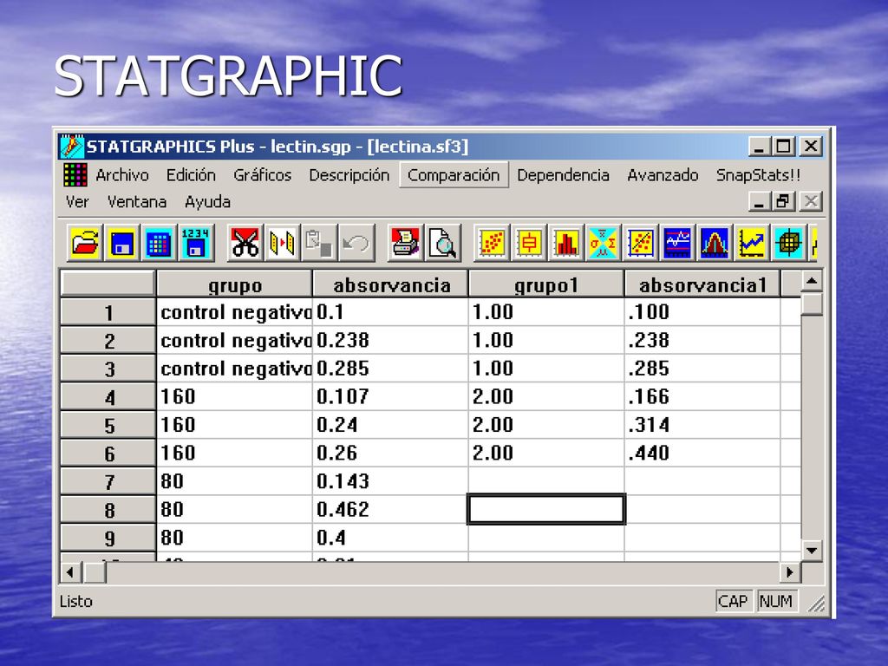This screenshot has width=888, height=666.
Task: Restore the inner lectina.sf3 document window
Action: click(784, 201)
